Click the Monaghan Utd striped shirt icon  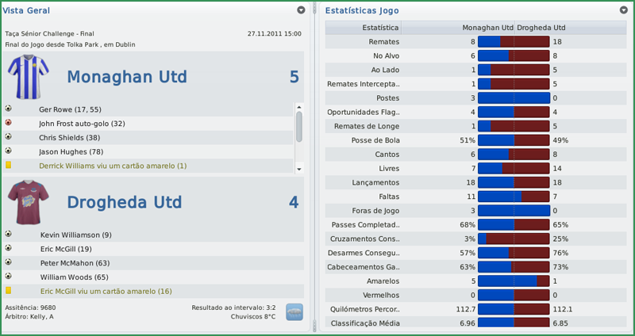point(29,77)
